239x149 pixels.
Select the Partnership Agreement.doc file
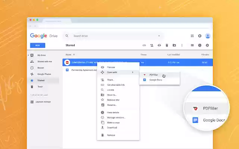[84, 70]
